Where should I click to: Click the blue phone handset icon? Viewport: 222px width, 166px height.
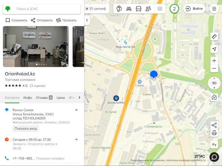(x=7, y=158)
